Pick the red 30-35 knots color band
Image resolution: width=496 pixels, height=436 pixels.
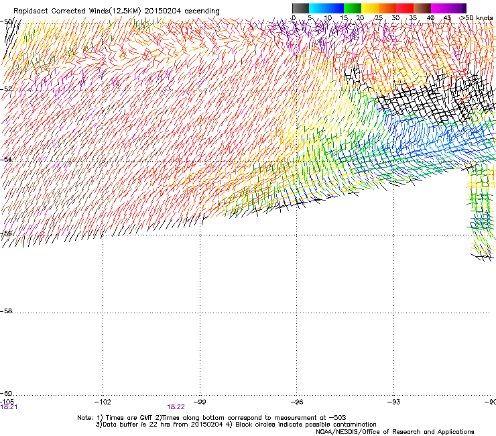point(405,8)
